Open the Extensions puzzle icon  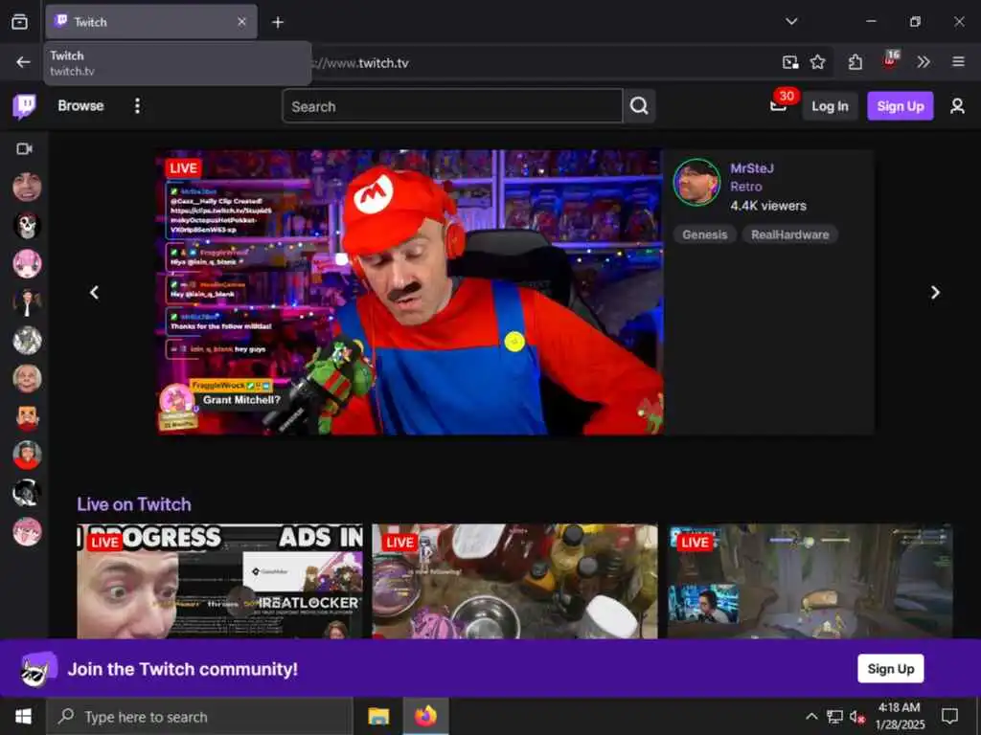point(856,62)
